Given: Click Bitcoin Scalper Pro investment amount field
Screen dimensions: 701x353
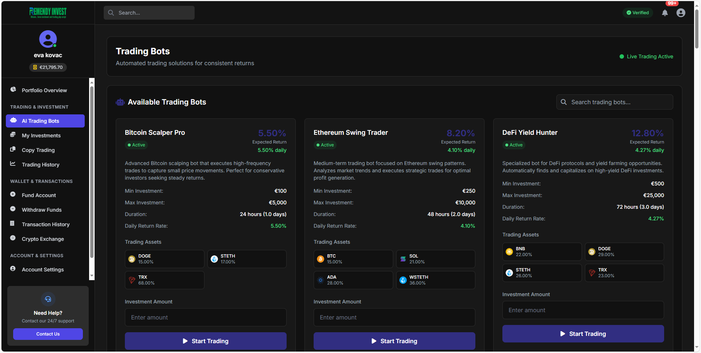Looking at the screenshot, I should [206, 317].
